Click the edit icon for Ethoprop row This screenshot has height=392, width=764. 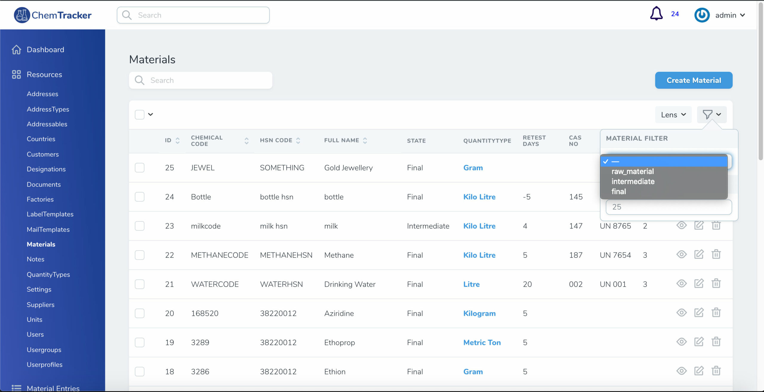pos(699,342)
